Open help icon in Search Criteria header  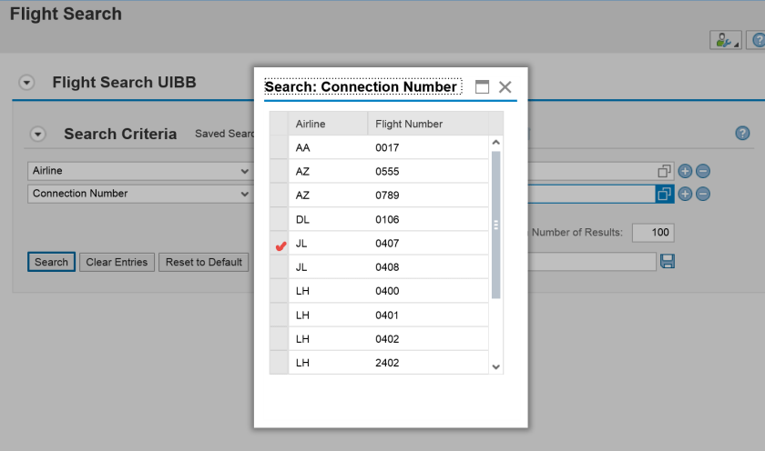[x=742, y=134]
